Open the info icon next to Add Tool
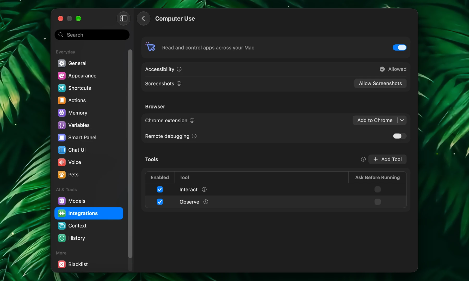Screen dimensions: 469x281 363,159
